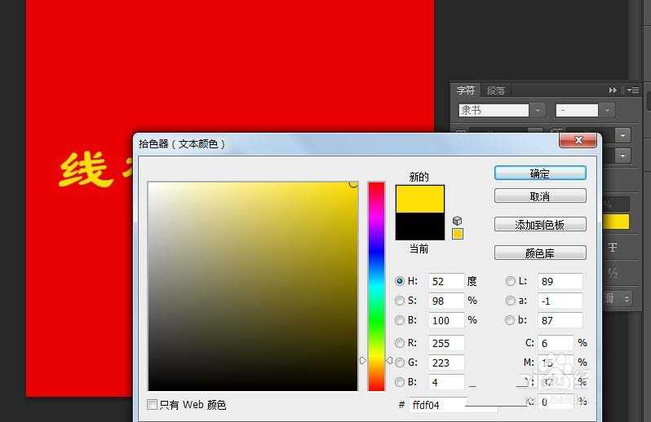651x422 pixels.
Task: Select the R red radio button
Action: point(400,343)
